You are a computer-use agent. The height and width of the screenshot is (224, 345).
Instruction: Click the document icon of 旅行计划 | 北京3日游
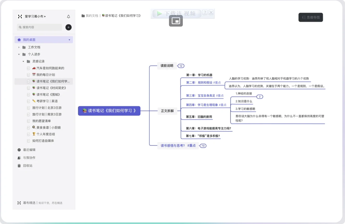(x=28, y=108)
